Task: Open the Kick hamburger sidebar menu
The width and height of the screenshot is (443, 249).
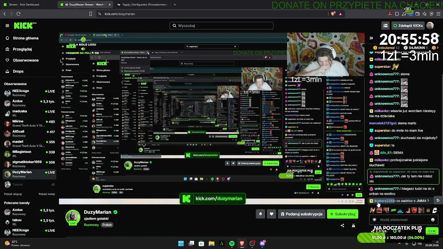Action: point(7,26)
